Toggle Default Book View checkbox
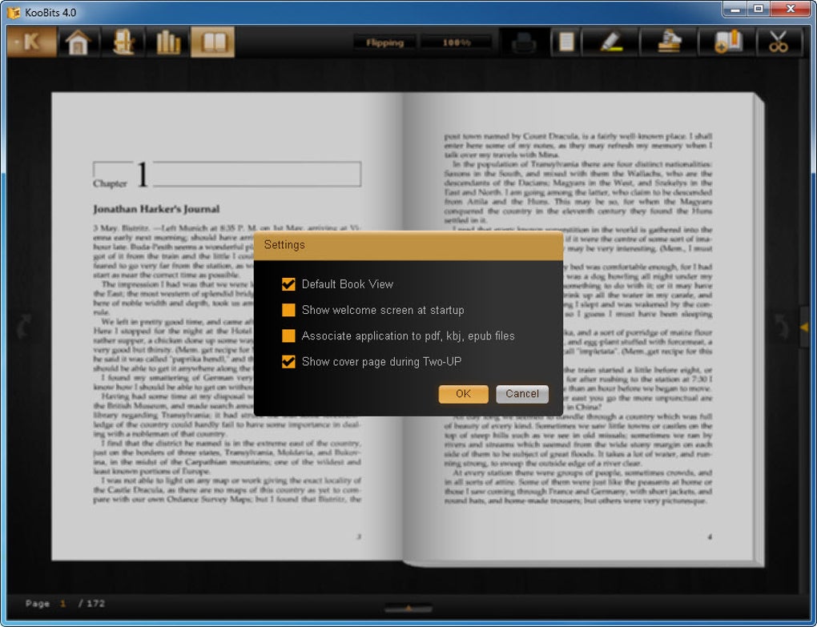The height and width of the screenshot is (627, 817). 288,283
